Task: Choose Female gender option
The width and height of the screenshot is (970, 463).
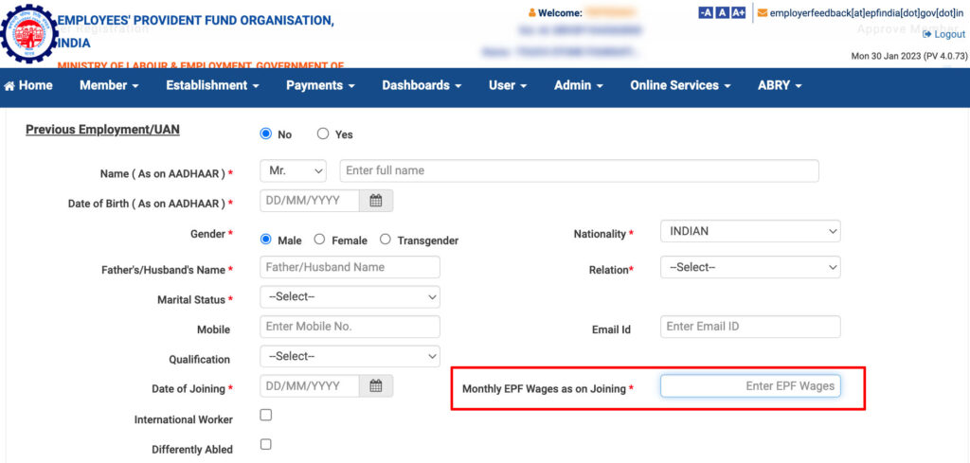Action: (319, 240)
